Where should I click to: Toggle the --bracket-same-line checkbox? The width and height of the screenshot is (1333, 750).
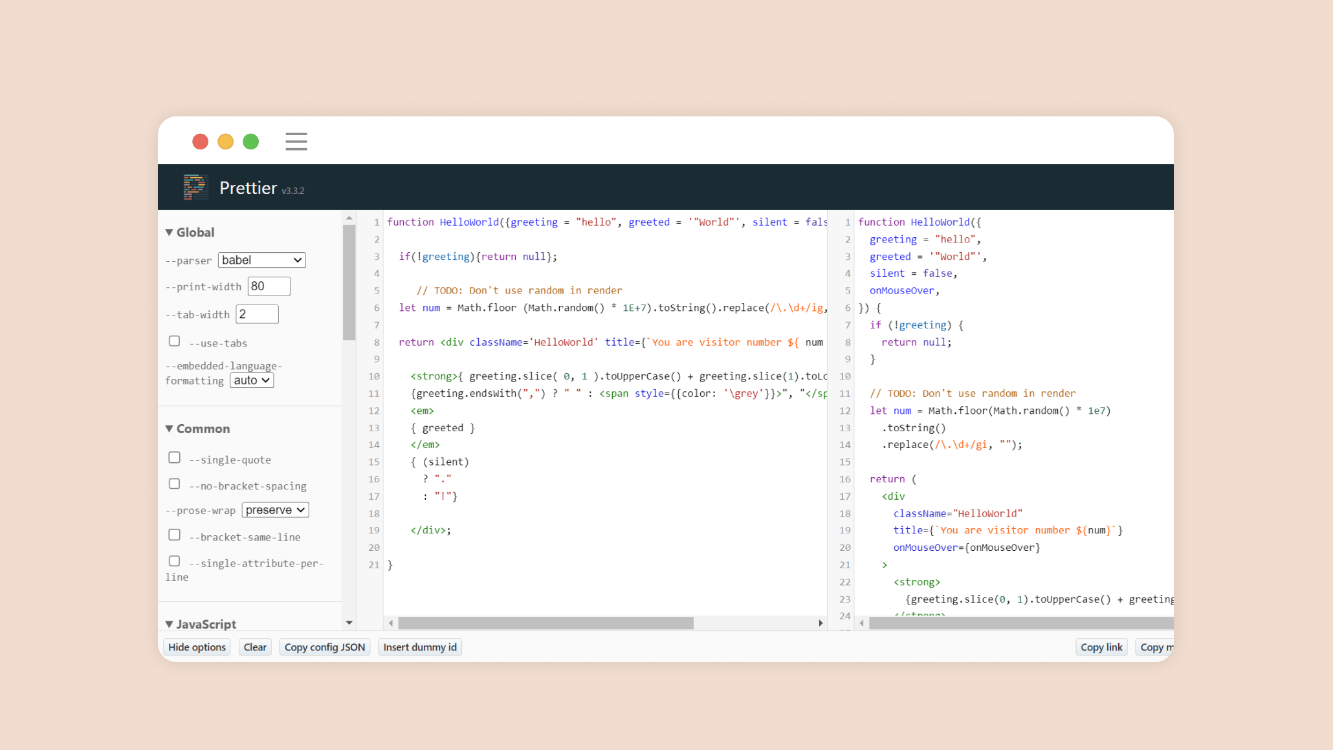point(175,535)
